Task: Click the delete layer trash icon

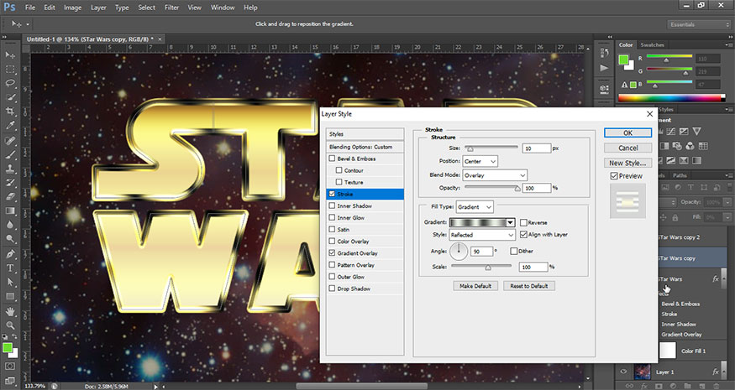Action: (x=717, y=386)
